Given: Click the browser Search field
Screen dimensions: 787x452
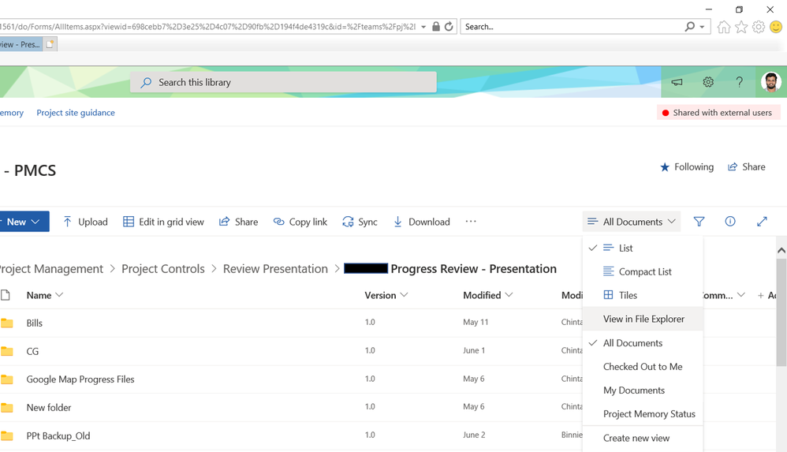Looking at the screenshot, I should [x=573, y=27].
